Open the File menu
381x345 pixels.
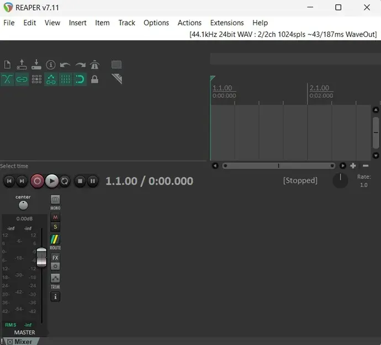tap(9, 23)
